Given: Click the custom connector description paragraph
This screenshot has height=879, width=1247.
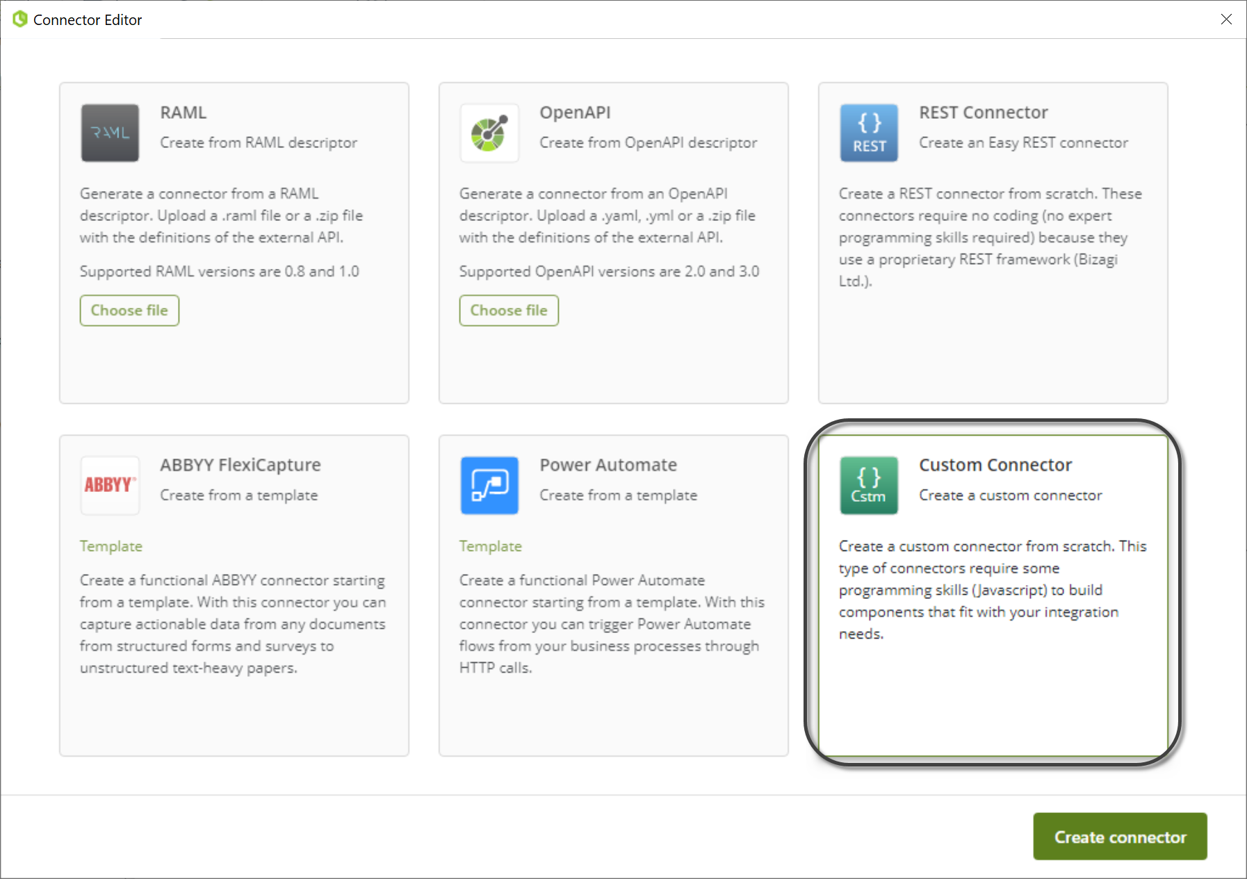Looking at the screenshot, I should 993,590.
